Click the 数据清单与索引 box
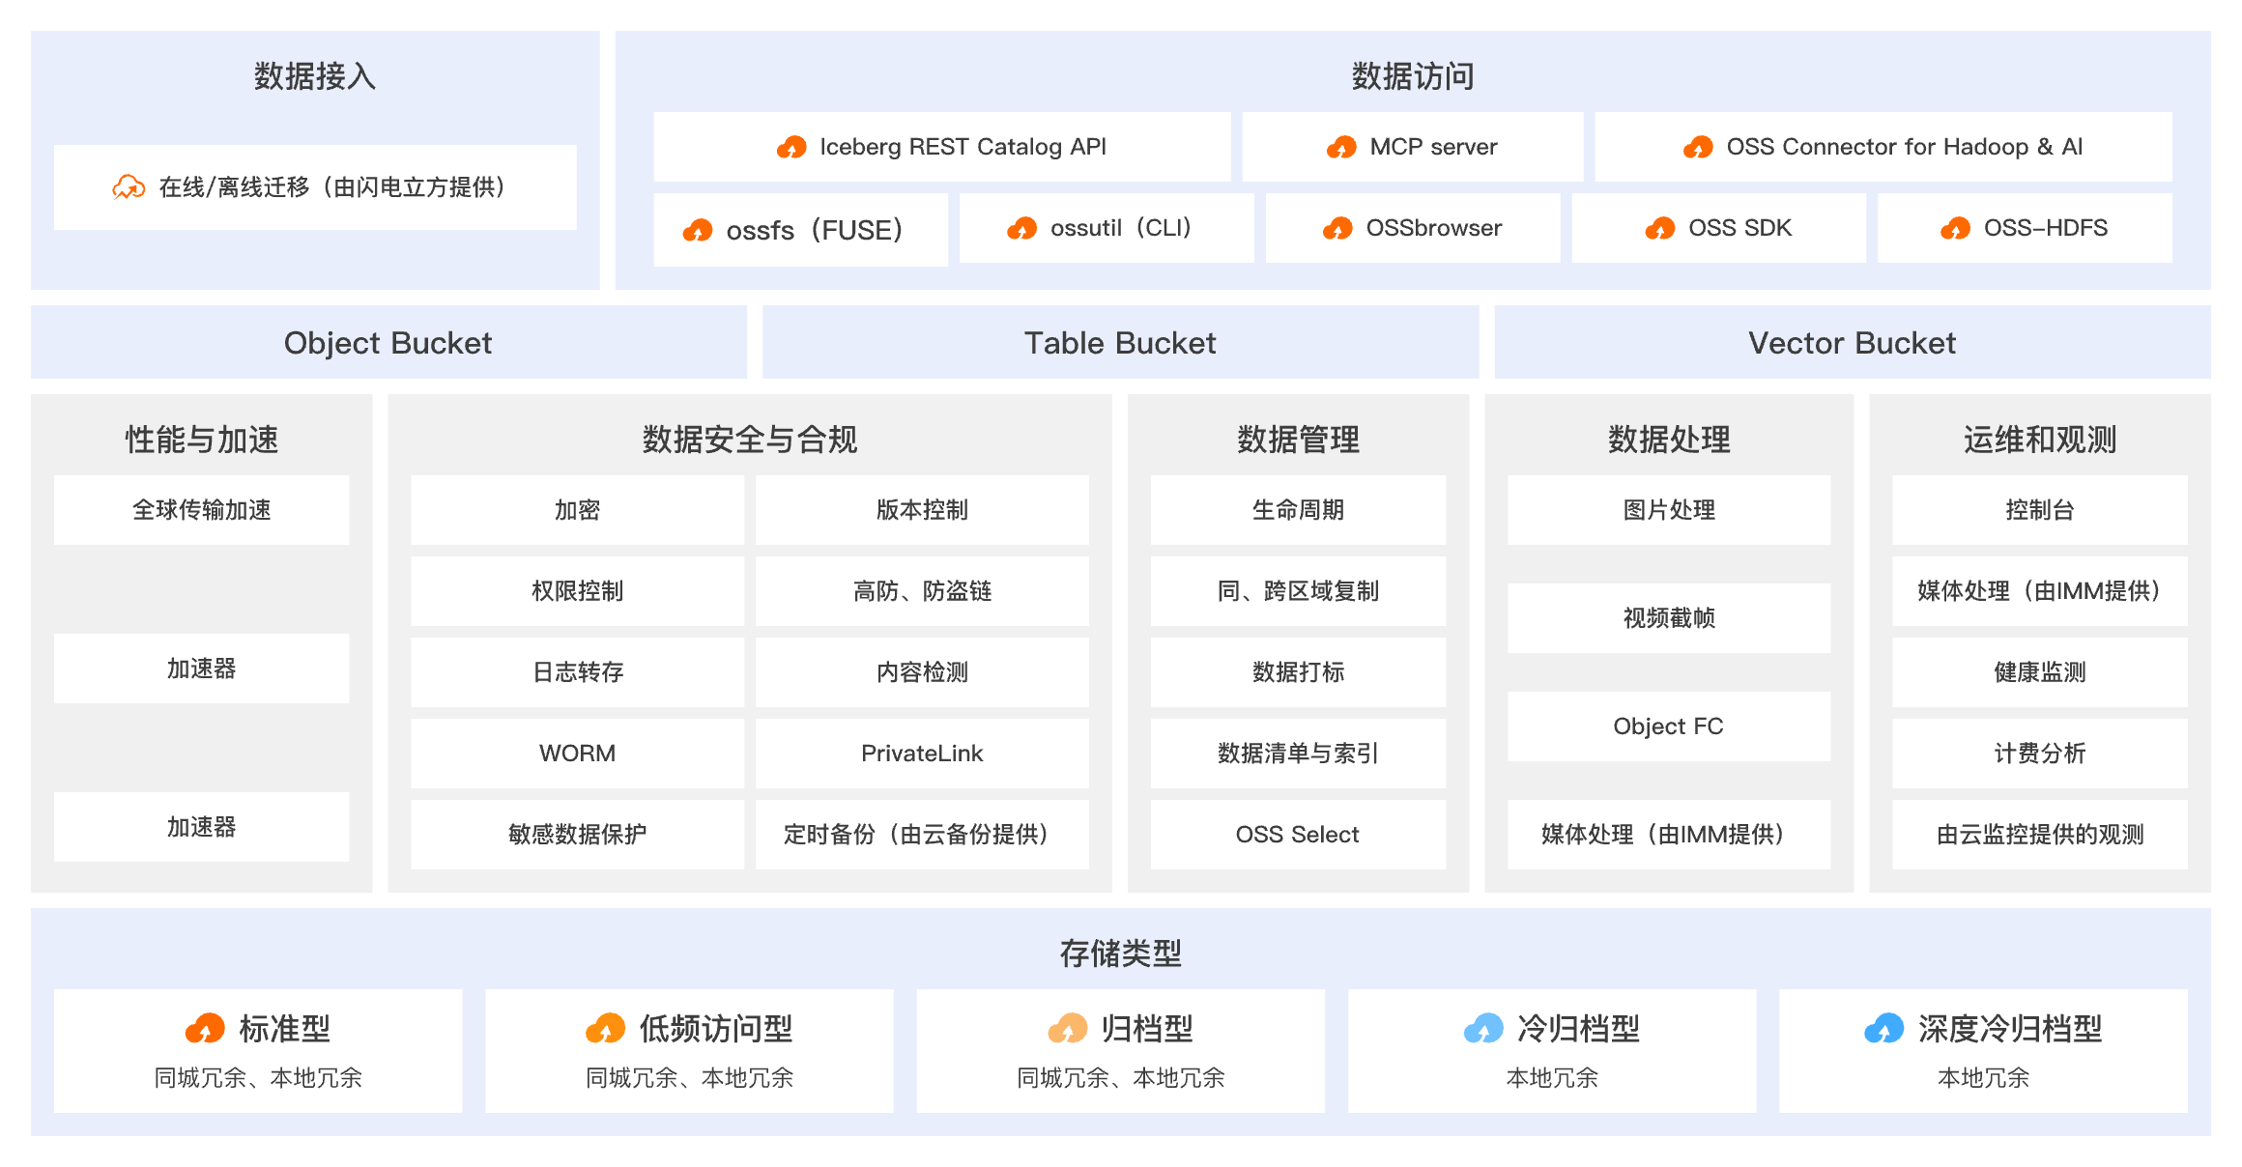This screenshot has width=2242, height=1167. coord(1298,754)
